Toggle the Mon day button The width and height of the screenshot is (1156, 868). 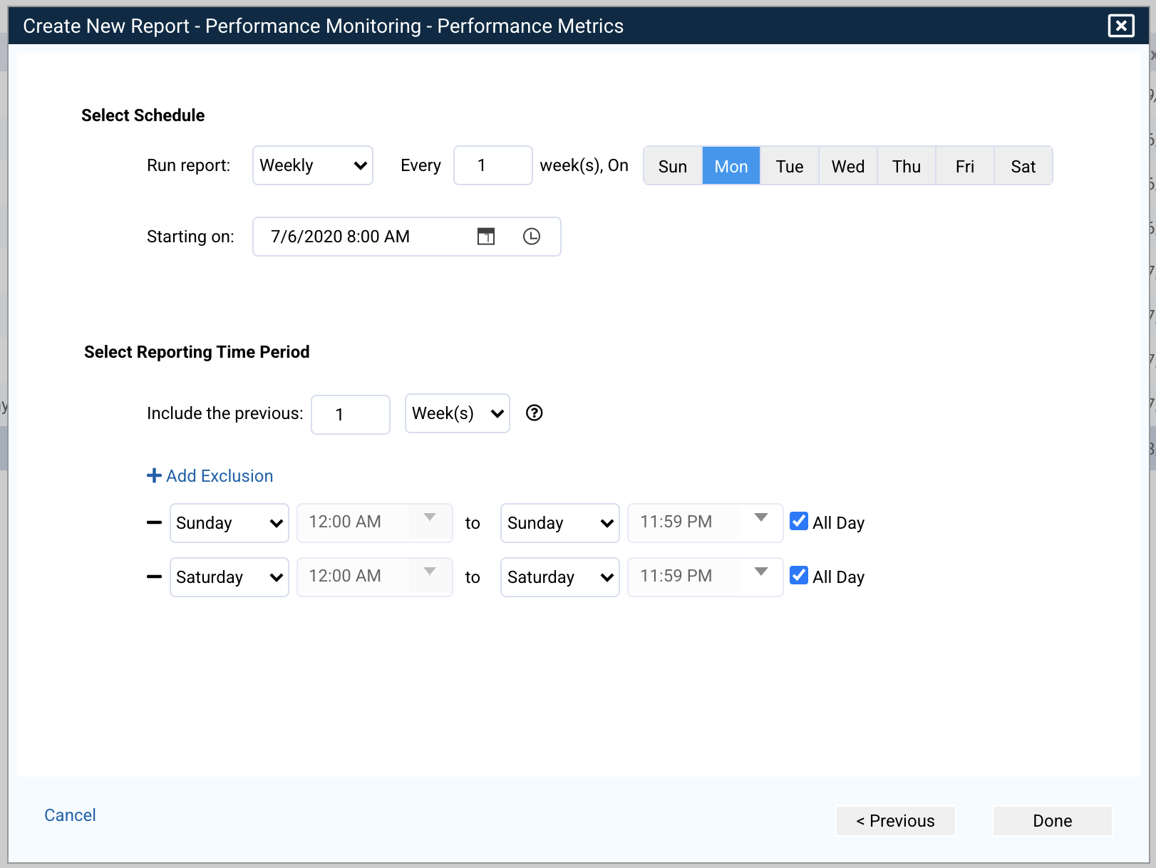731,166
